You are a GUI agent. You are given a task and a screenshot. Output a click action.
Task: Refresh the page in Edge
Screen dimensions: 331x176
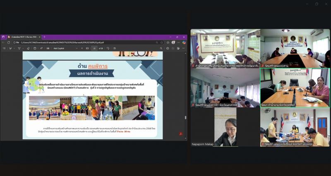point(9,43)
